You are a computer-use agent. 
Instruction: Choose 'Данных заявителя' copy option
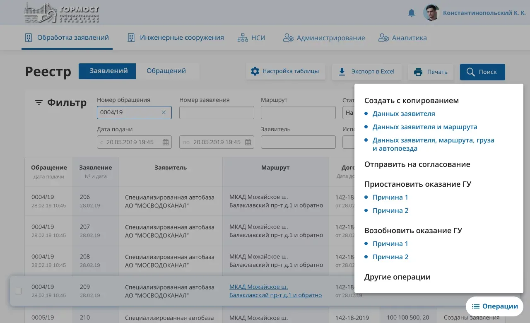[404, 113]
